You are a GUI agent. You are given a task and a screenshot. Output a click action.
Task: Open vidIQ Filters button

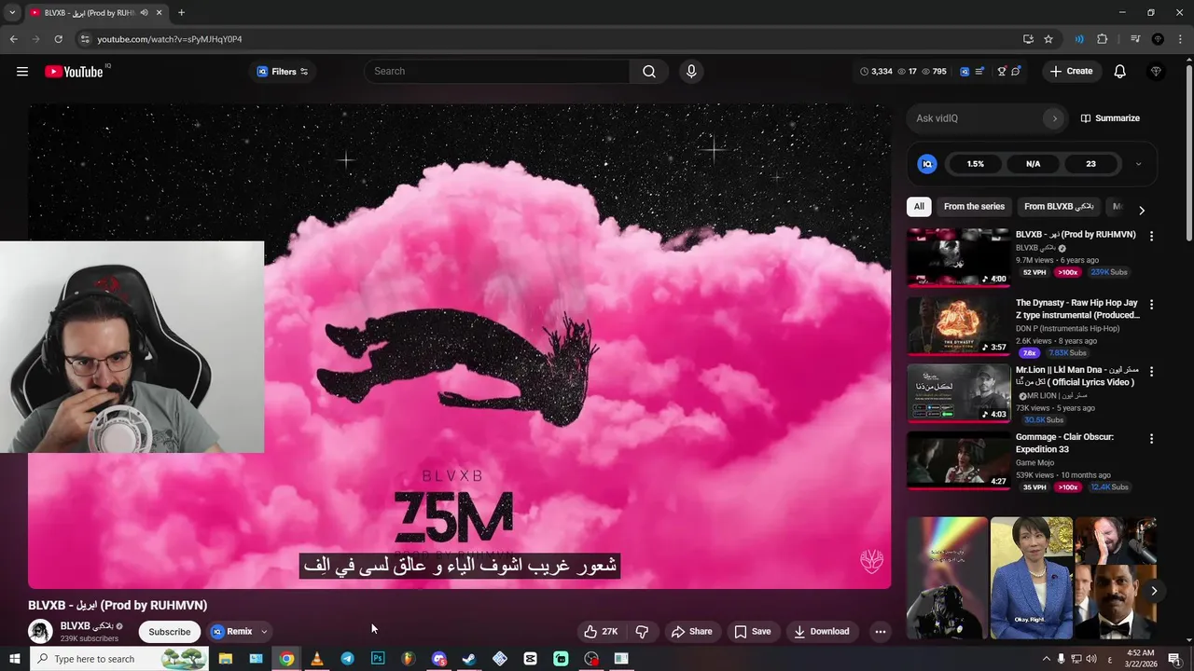pyautogui.click(x=282, y=72)
